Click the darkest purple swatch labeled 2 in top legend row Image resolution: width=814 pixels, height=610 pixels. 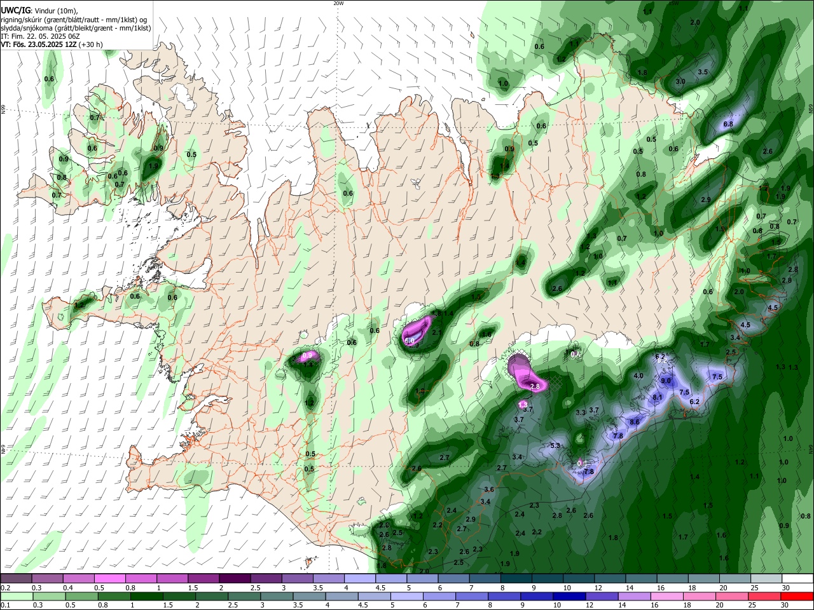pyautogui.click(x=234, y=579)
